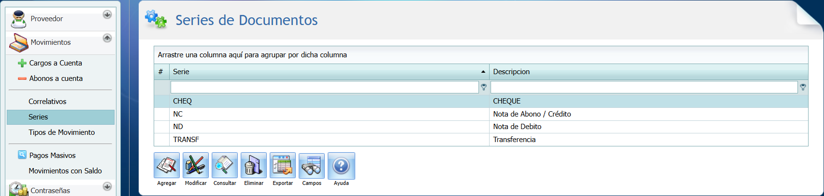Click the Serie column filter funnel icon
Image resolution: width=824 pixels, height=196 pixels.
(x=484, y=87)
